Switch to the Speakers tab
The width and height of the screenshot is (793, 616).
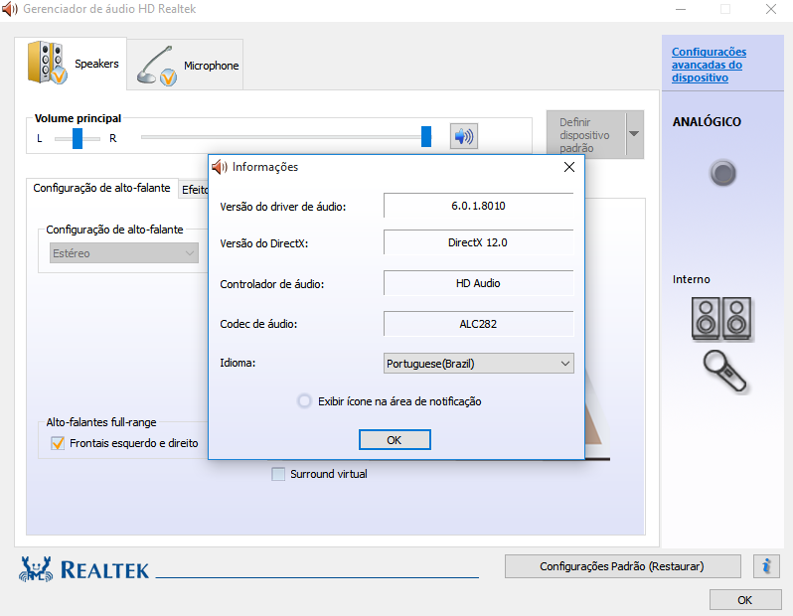[x=71, y=64]
